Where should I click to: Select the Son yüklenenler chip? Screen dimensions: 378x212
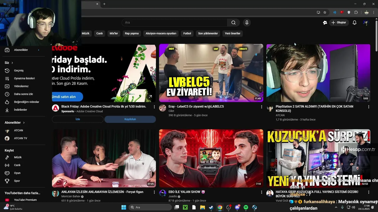(208, 34)
